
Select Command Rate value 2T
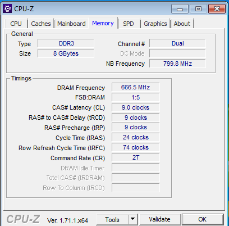[136, 157]
